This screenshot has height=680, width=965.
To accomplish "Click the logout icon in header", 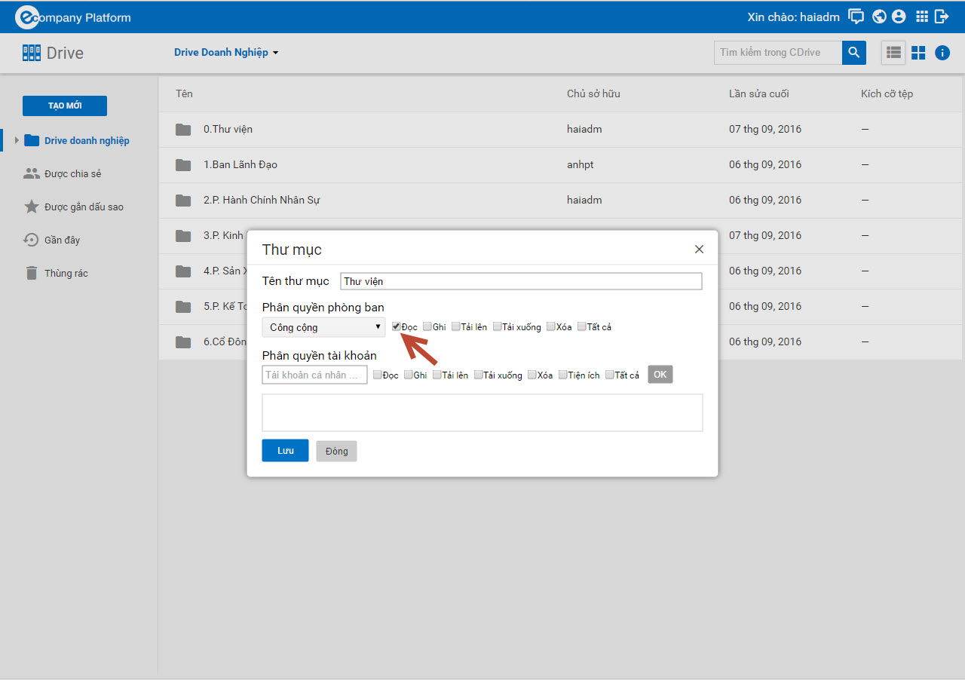I will 942,17.
